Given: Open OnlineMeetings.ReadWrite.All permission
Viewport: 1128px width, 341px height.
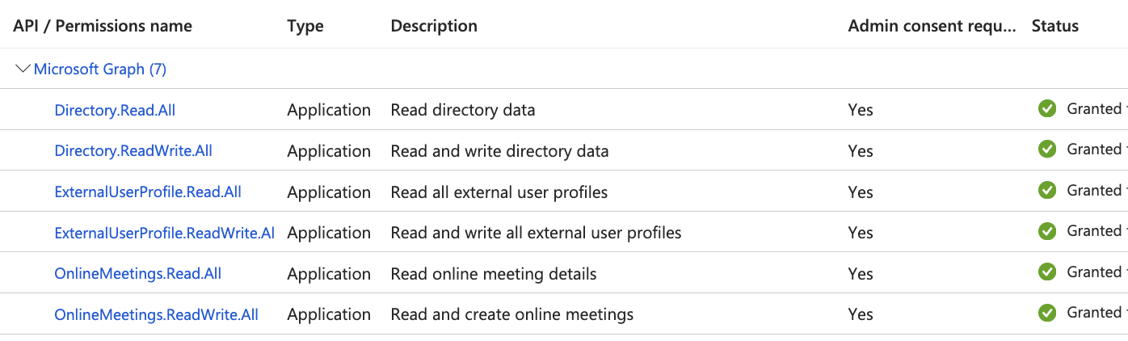Looking at the screenshot, I should click(157, 314).
